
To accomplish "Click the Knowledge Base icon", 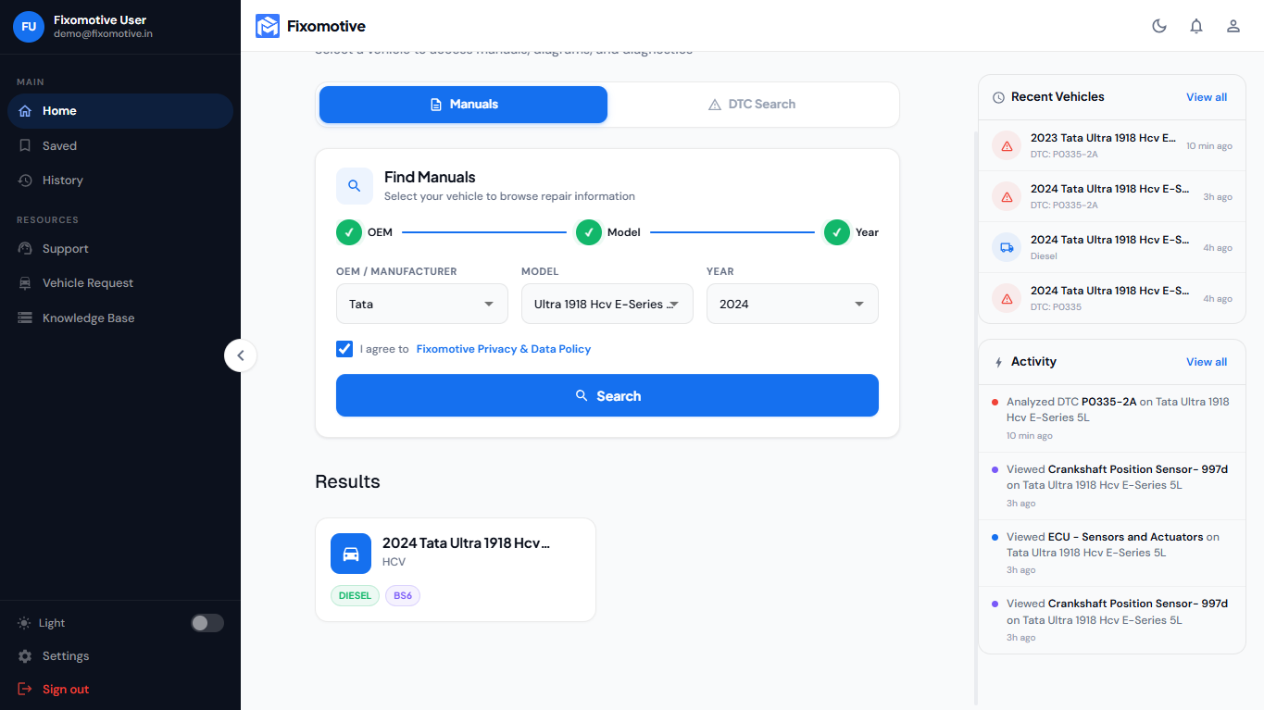I will (x=25, y=318).
